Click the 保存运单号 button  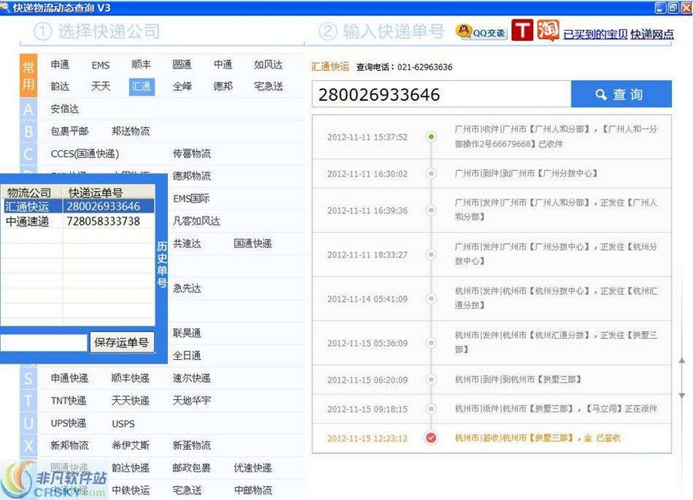tap(122, 342)
